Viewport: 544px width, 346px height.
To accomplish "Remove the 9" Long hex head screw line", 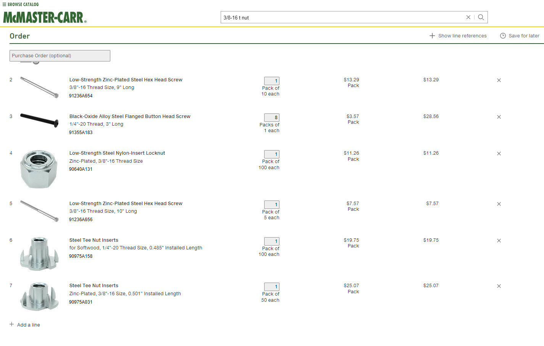I will pyautogui.click(x=499, y=80).
